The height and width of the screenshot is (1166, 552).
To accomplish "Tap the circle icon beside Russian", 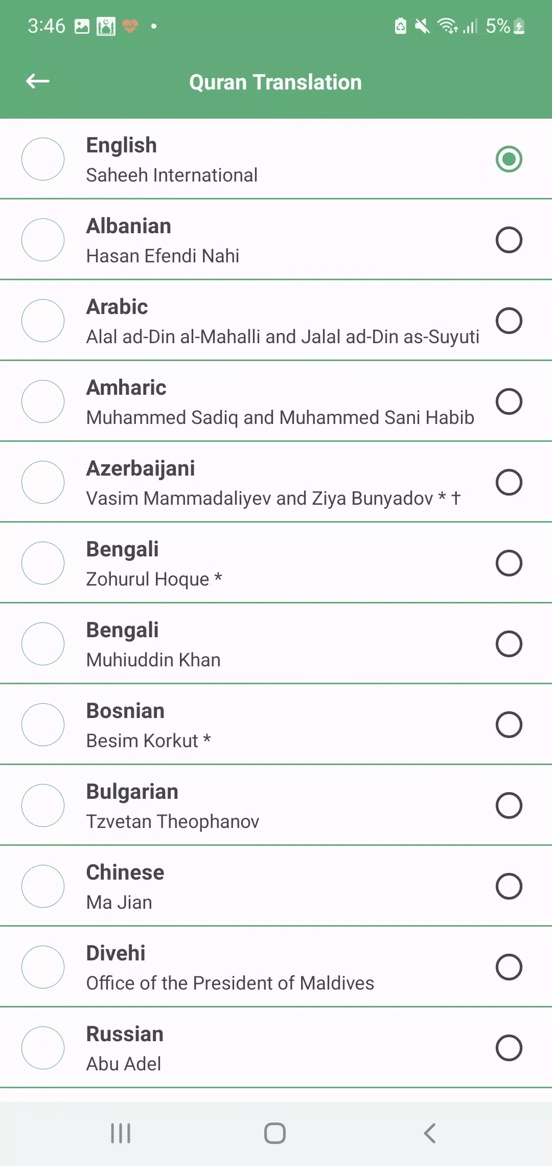I will tap(43, 1048).
